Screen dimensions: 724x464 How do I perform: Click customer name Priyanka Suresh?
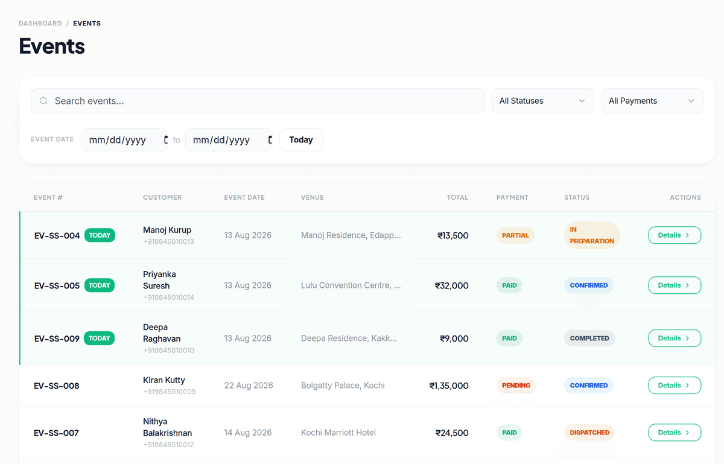(159, 280)
